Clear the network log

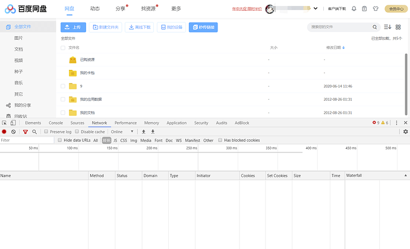click(x=13, y=132)
